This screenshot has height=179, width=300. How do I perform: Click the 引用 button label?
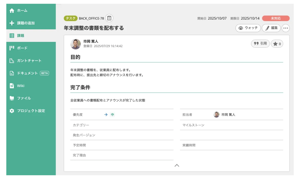pyautogui.click(x=264, y=43)
